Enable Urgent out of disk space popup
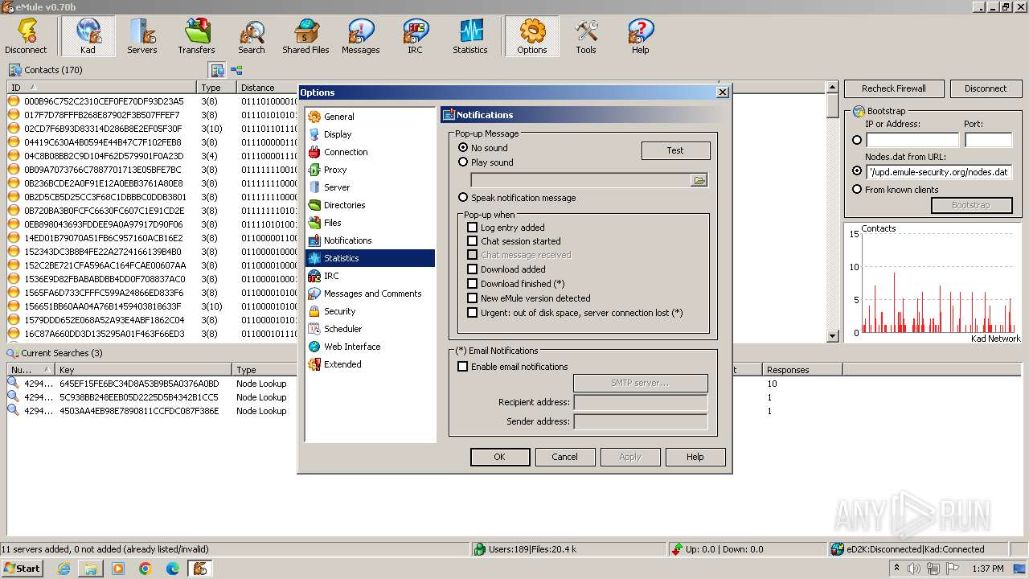 pyautogui.click(x=473, y=313)
